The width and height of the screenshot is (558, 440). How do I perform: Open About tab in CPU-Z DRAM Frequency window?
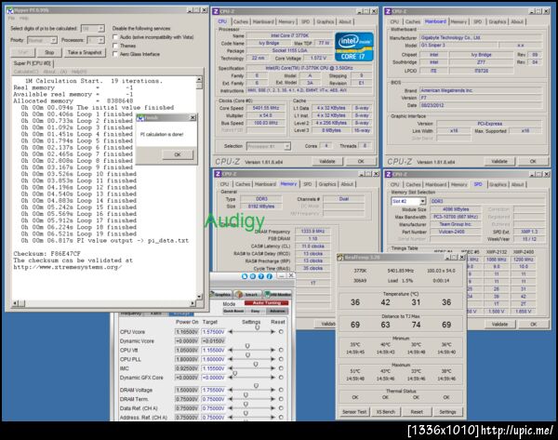(x=347, y=184)
